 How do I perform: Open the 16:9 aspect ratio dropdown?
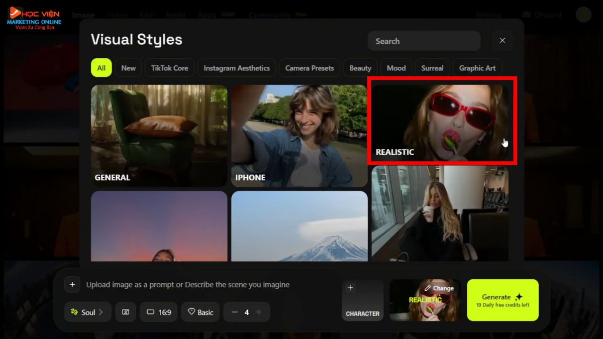tap(158, 312)
